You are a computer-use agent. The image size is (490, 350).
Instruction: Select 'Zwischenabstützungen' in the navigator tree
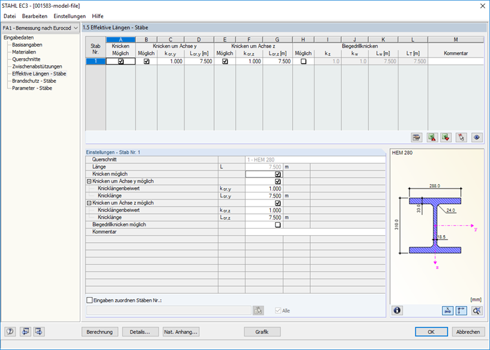coord(37,67)
